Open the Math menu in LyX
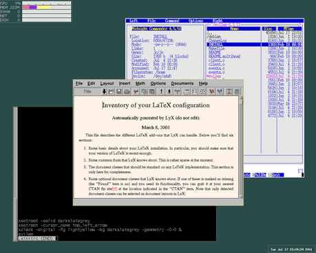 pyautogui.click(x=140, y=83)
